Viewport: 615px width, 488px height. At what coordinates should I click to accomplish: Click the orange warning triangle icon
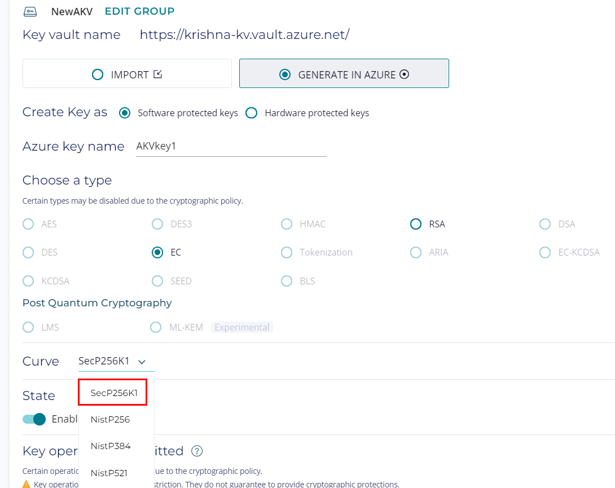click(26, 484)
